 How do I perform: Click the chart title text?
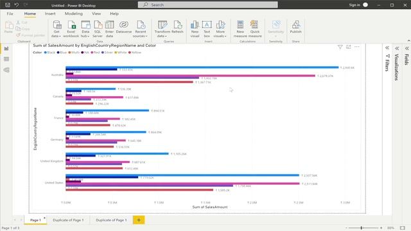coord(94,46)
